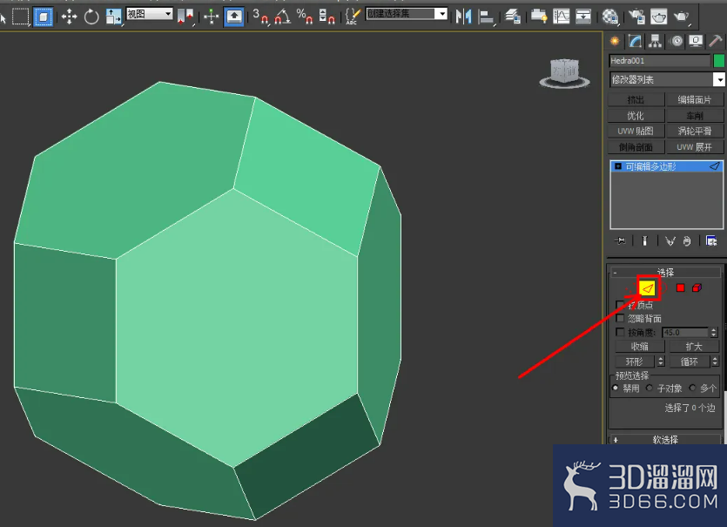Click Pin Stack icon below modifier stack
The width and height of the screenshot is (727, 527).
click(620, 240)
